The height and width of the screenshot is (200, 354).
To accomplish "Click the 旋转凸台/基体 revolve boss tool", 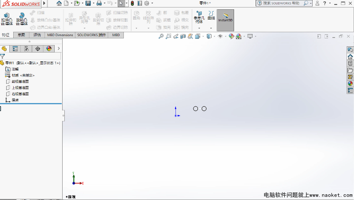I will [x=21, y=19].
